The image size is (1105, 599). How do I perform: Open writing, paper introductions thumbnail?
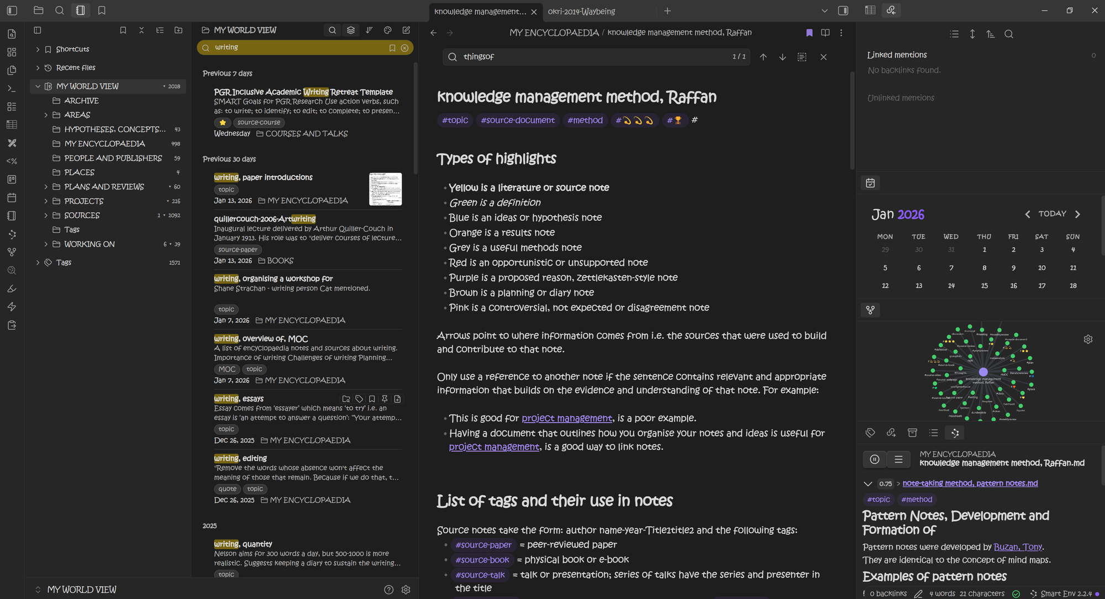coord(385,189)
